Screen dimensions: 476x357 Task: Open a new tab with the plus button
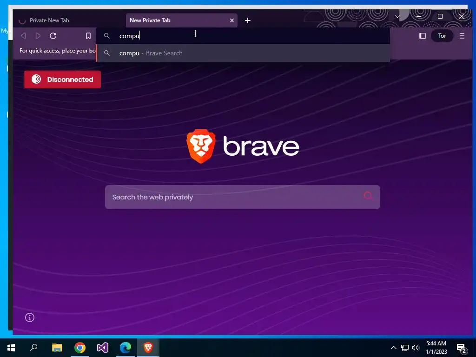coord(248,20)
